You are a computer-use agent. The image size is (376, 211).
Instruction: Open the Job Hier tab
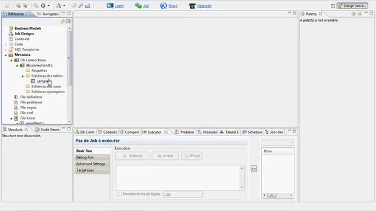click(274, 132)
